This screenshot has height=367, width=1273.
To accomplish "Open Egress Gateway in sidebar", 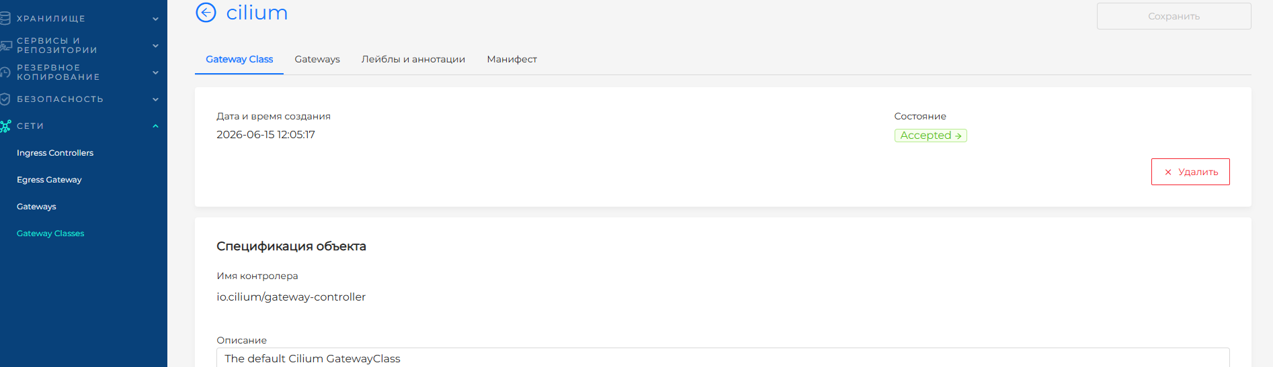I will point(49,180).
